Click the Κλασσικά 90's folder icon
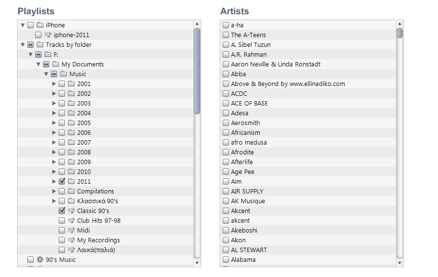Screen dimensions: 438x277 coord(71,201)
